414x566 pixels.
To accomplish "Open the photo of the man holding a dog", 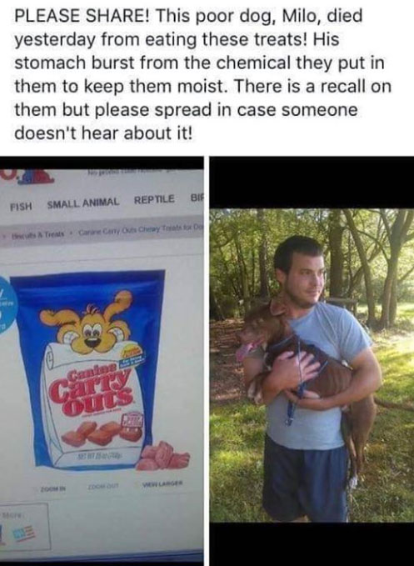I will [312, 365].
